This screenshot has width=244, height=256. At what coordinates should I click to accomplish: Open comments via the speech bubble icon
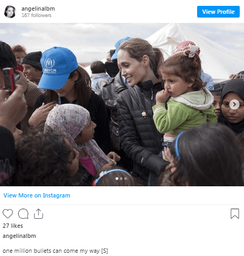click(23, 213)
